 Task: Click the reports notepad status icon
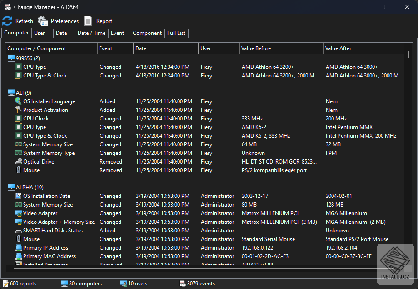pos(5,284)
